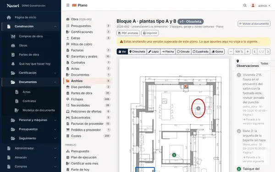Open Partes de obra with 35 items
Viewport: 275px width, 172px height.
tap(88, 93)
